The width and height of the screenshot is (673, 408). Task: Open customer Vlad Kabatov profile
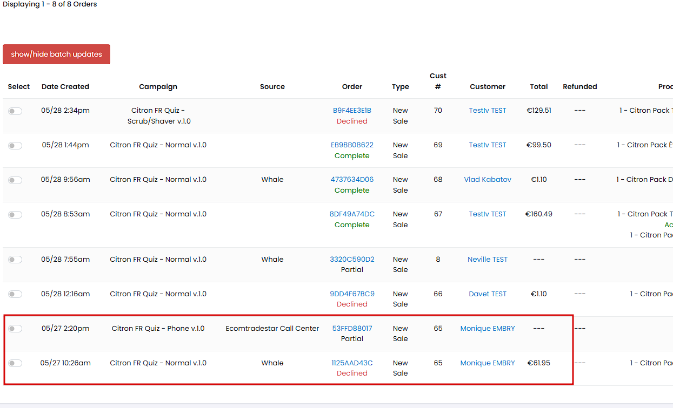(488, 179)
